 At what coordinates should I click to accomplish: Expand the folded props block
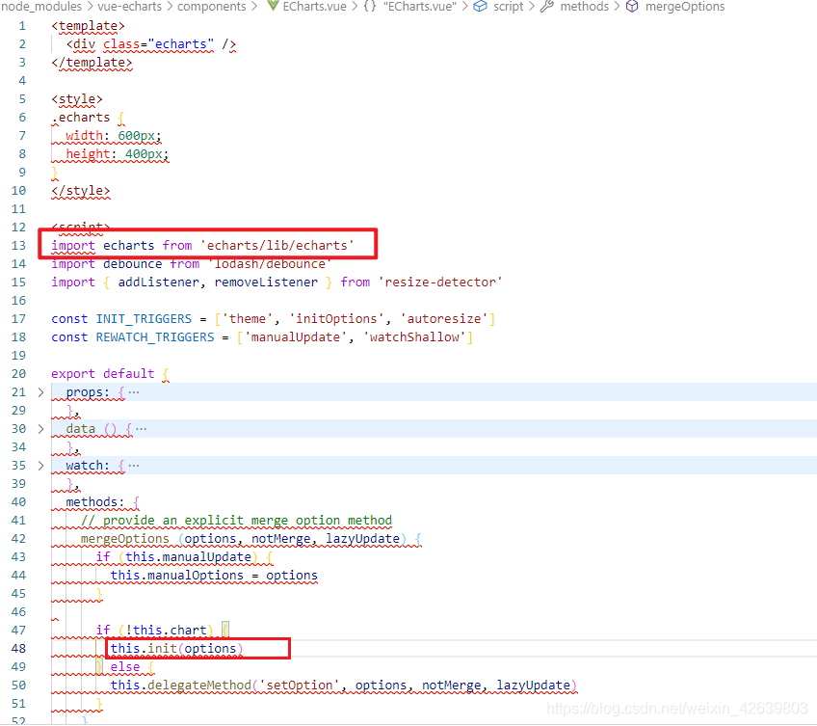[x=40, y=392]
